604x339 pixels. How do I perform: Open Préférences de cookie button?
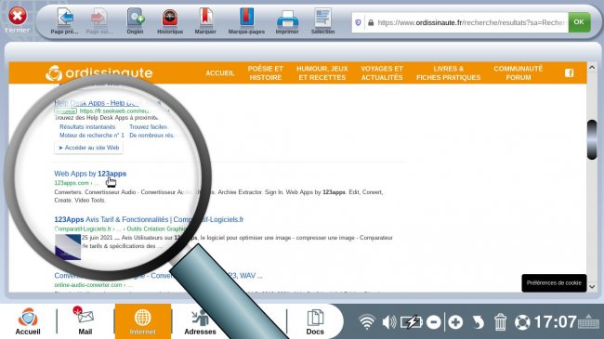point(554,282)
